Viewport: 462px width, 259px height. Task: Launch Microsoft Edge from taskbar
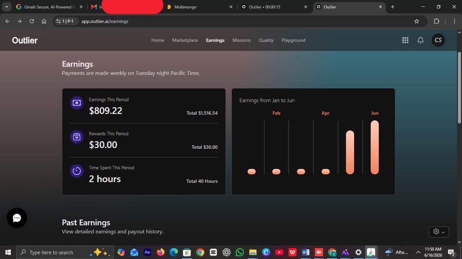coord(174,252)
